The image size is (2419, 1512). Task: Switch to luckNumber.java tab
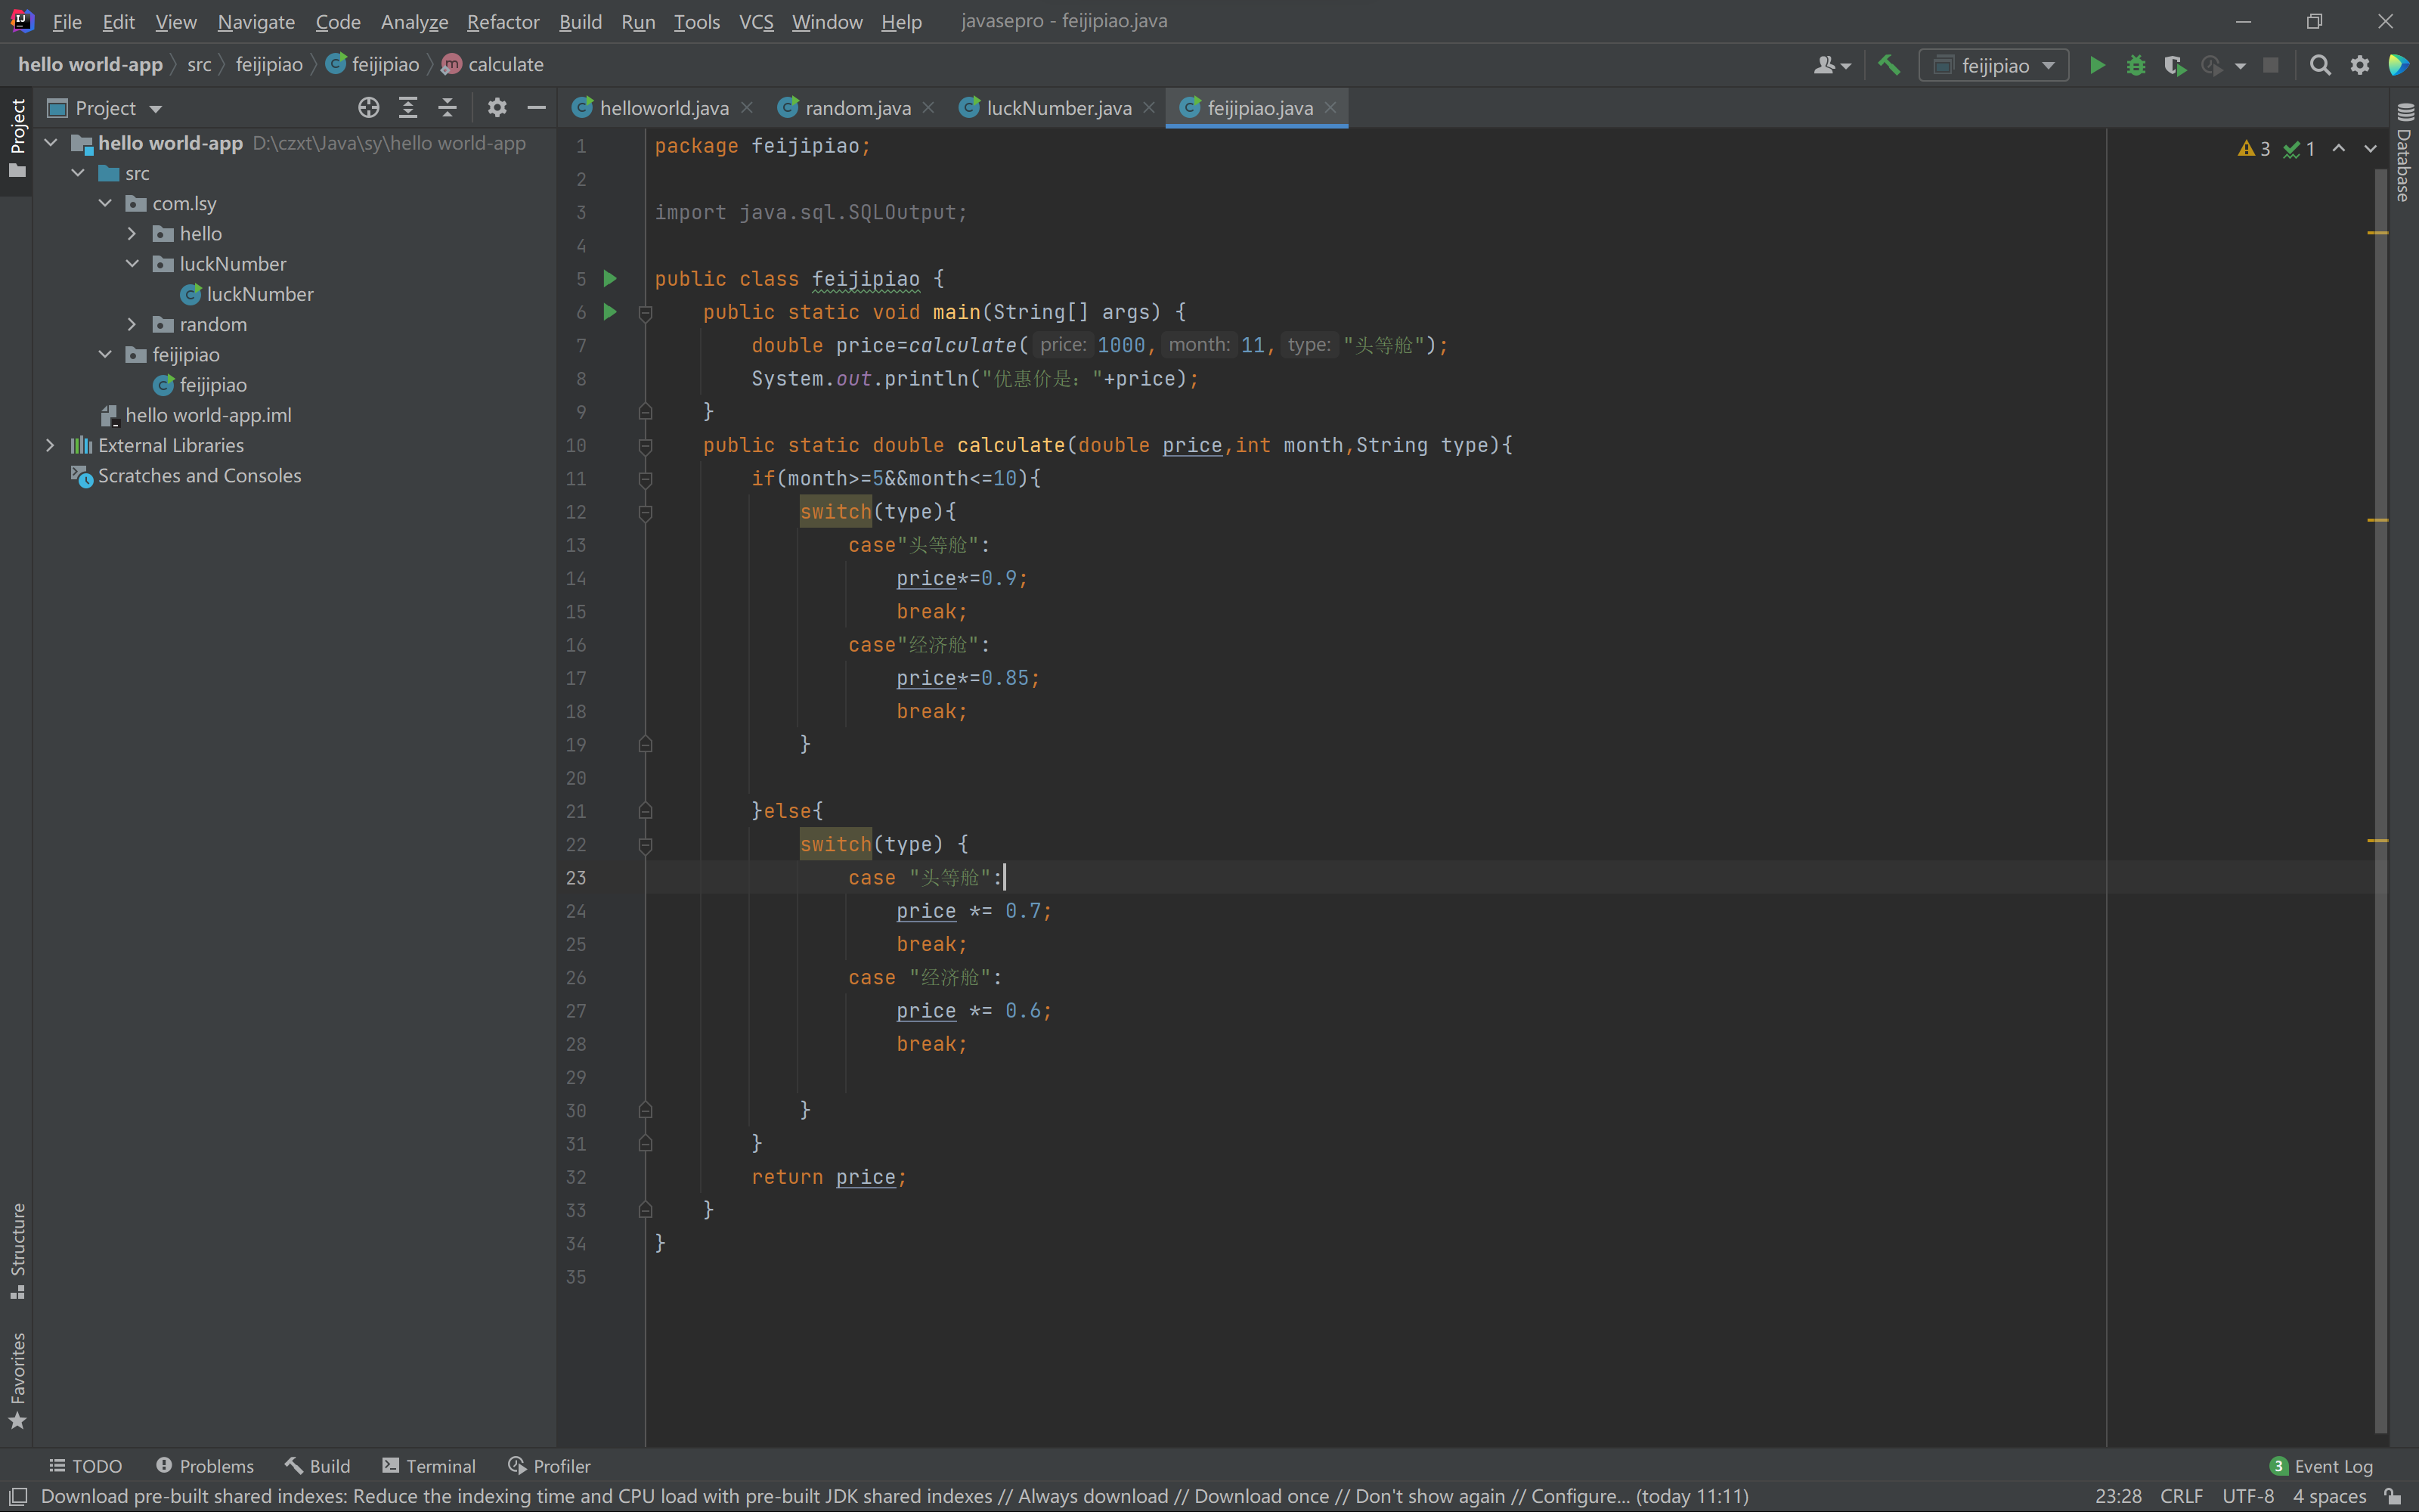1058,108
